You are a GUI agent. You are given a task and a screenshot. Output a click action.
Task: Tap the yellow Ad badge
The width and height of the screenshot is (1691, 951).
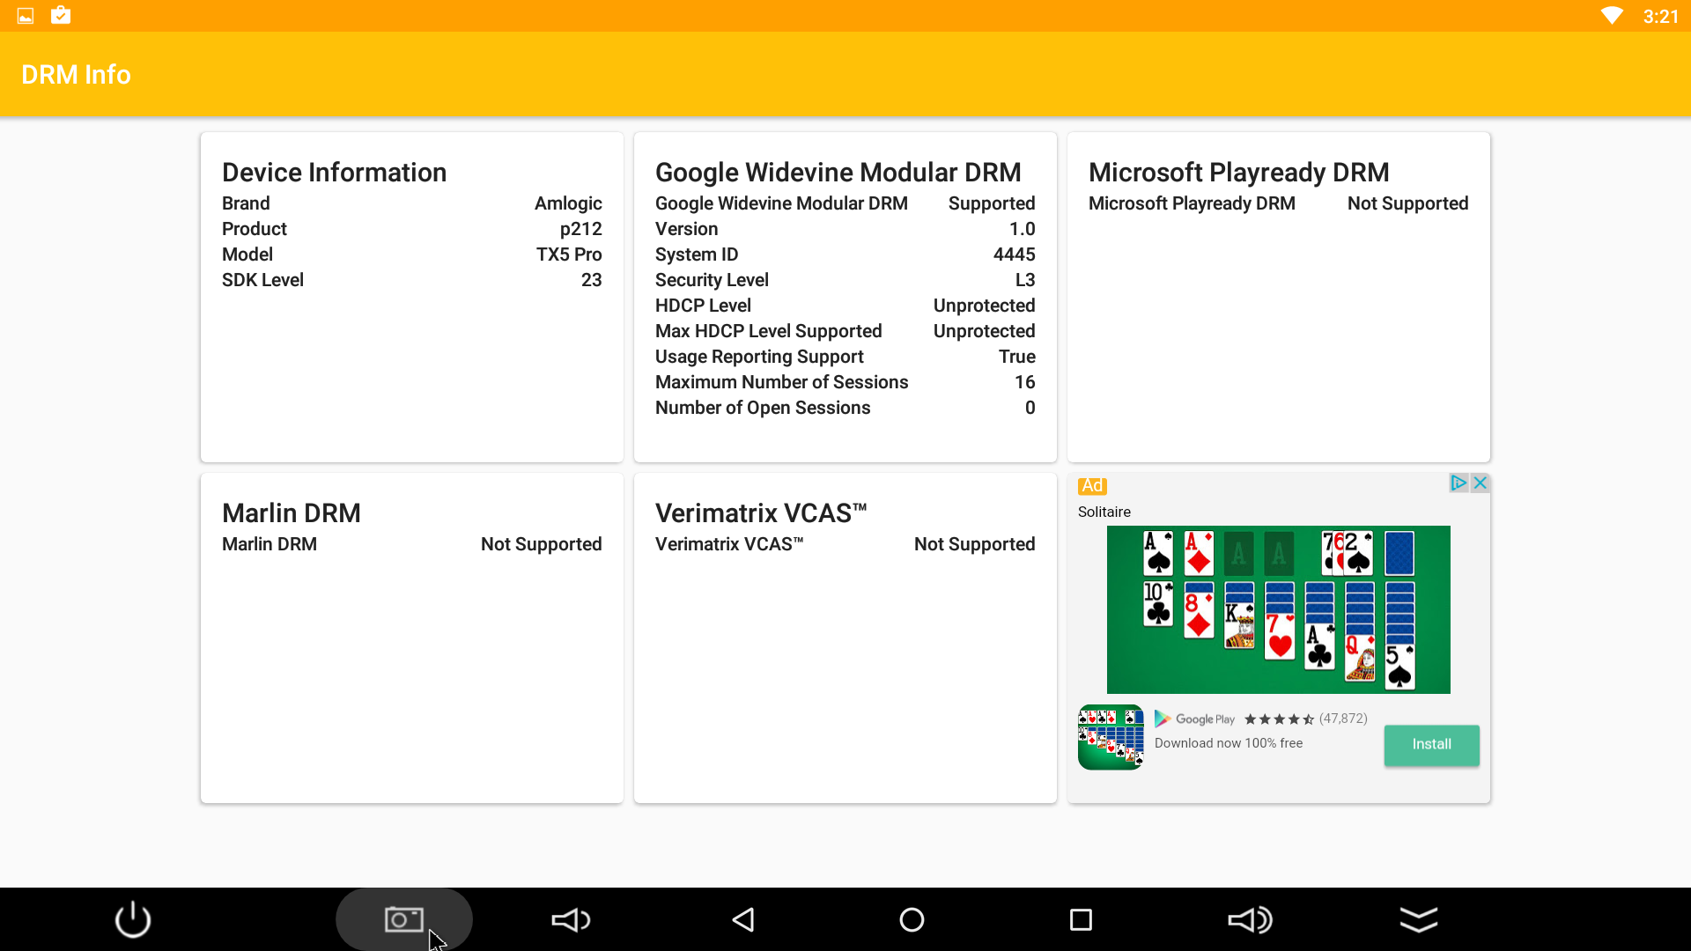click(x=1092, y=486)
